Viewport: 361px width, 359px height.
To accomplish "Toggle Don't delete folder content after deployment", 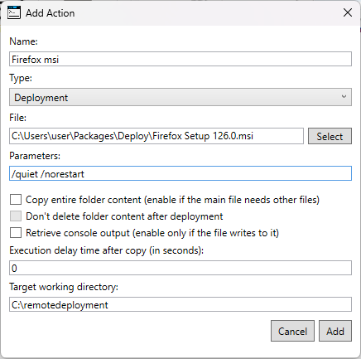I will pyautogui.click(x=16, y=216).
